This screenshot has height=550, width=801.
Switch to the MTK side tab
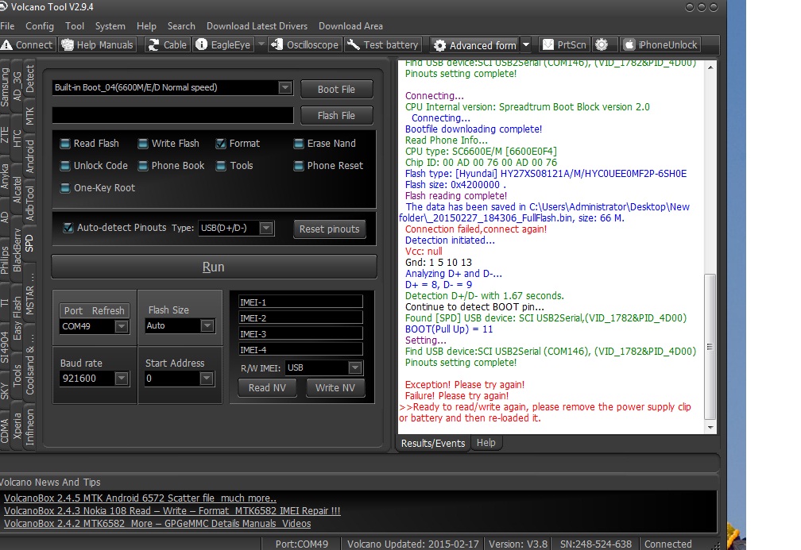point(29,116)
